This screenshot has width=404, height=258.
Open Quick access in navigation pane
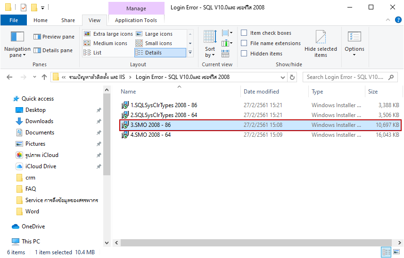point(38,99)
